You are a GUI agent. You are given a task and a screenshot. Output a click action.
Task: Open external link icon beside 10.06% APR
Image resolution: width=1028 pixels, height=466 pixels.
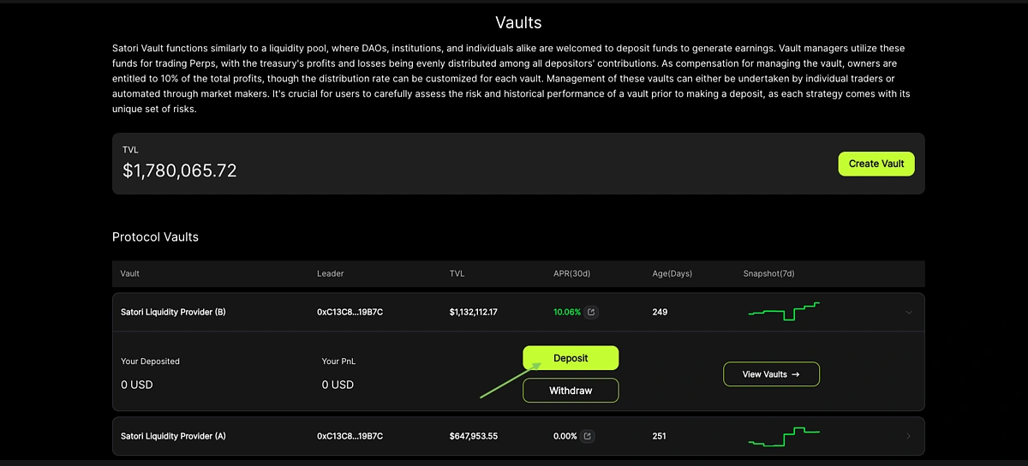coord(591,313)
